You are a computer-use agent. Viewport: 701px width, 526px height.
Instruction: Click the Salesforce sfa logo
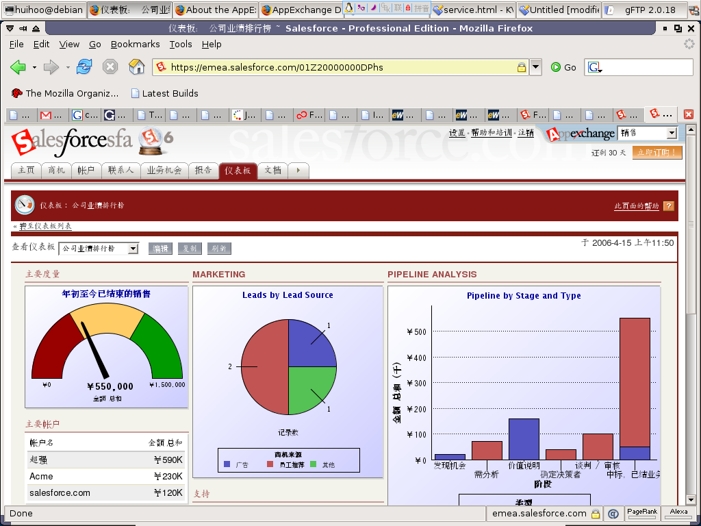[x=71, y=141]
